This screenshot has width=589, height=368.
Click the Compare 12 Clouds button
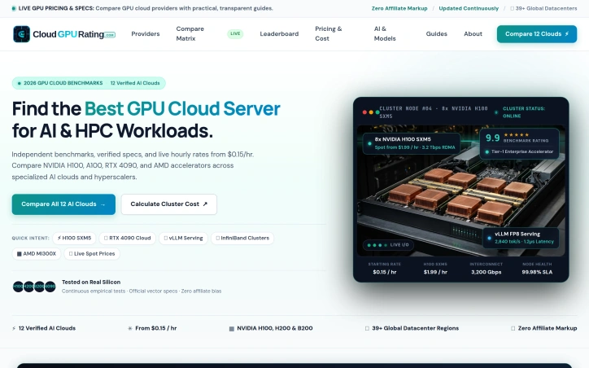pos(537,34)
